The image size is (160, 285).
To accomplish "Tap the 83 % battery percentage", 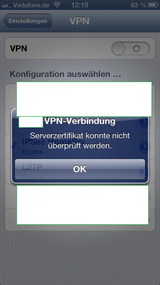I will tap(138, 5).
